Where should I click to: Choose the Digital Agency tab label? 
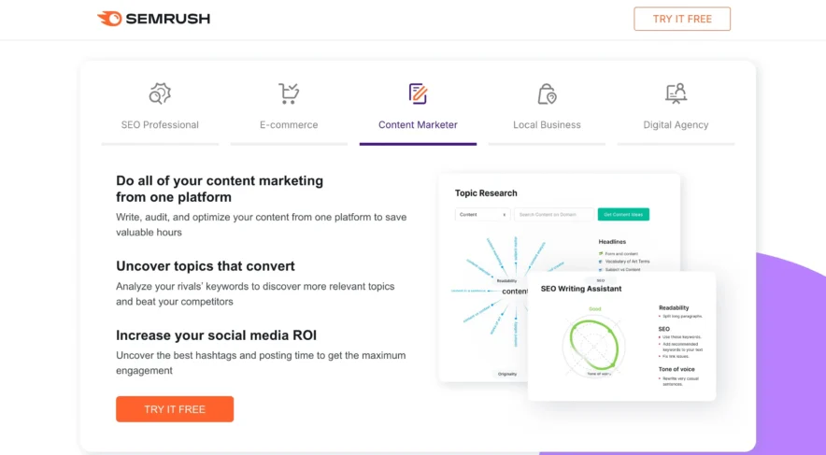pyautogui.click(x=676, y=125)
